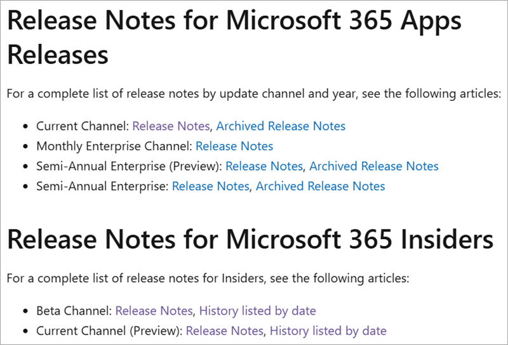The image size is (508, 345).
Task: Open Beta Channel Release Notes link
Action: point(154,311)
